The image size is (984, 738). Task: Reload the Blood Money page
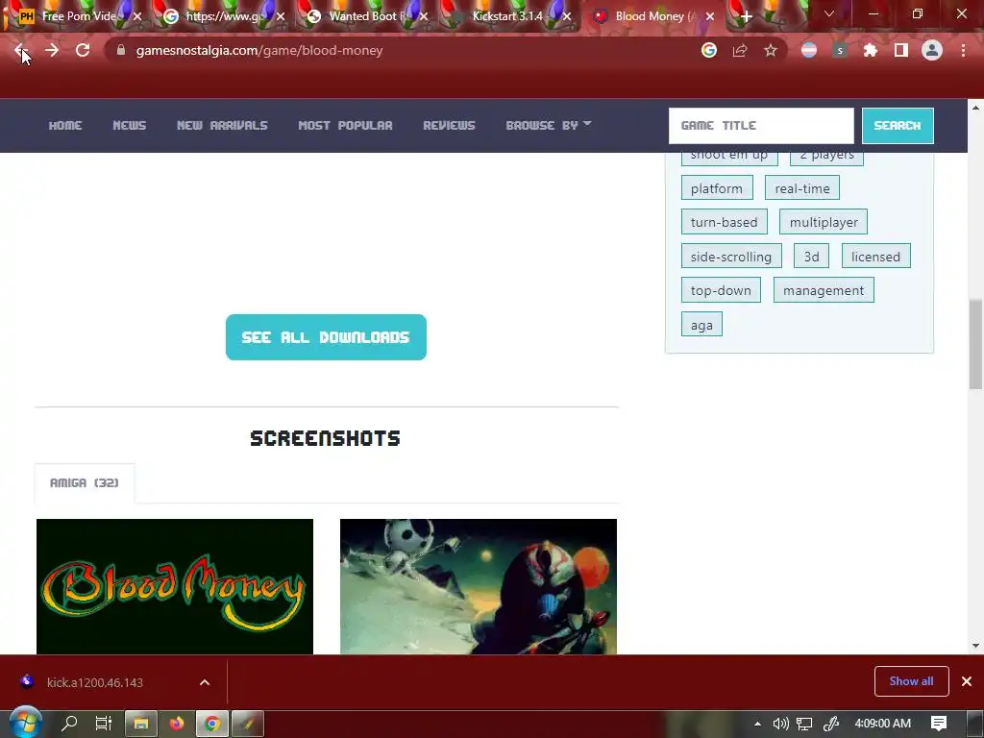pos(83,50)
